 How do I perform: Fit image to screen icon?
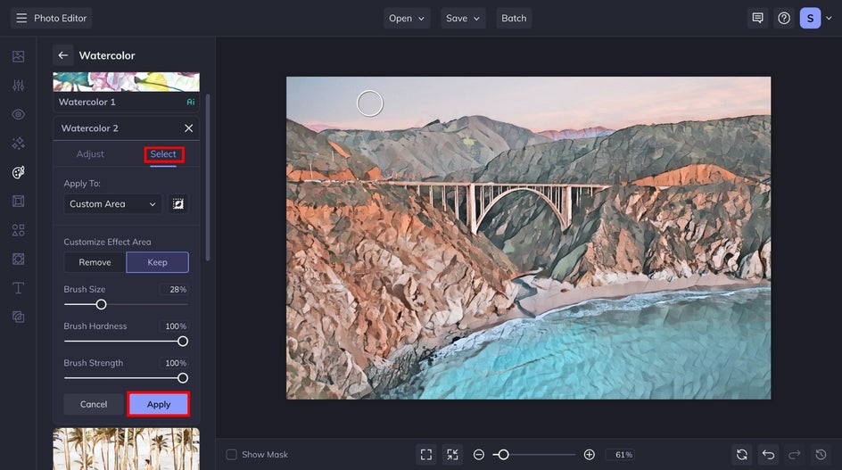click(x=426, y=455)
